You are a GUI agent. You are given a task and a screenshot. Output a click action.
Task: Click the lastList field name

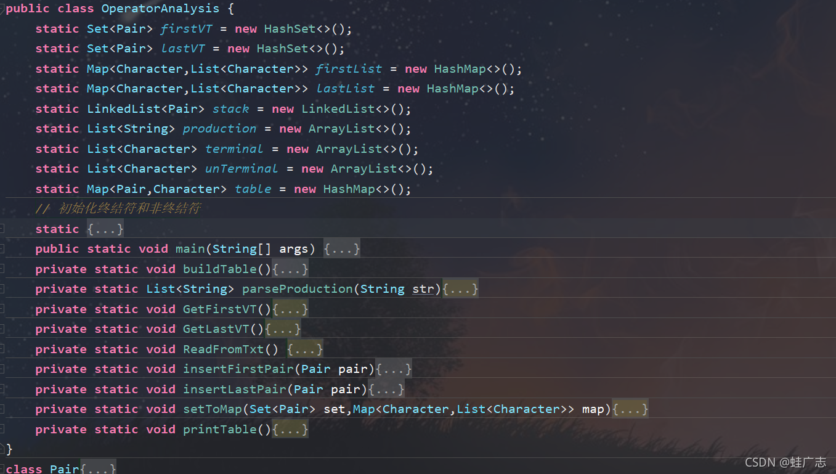[x=345, y=89]
